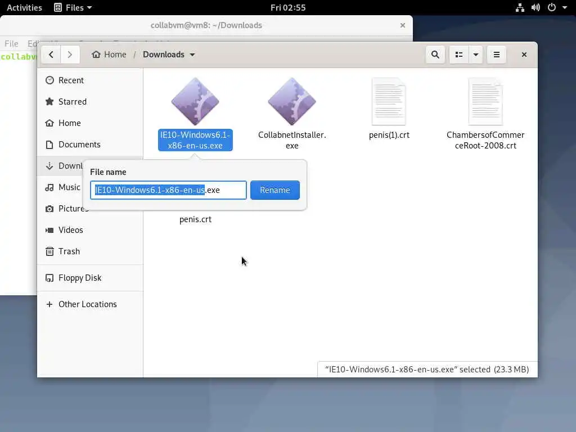
Task: Click the Music note icon
Action: [49, 187]
